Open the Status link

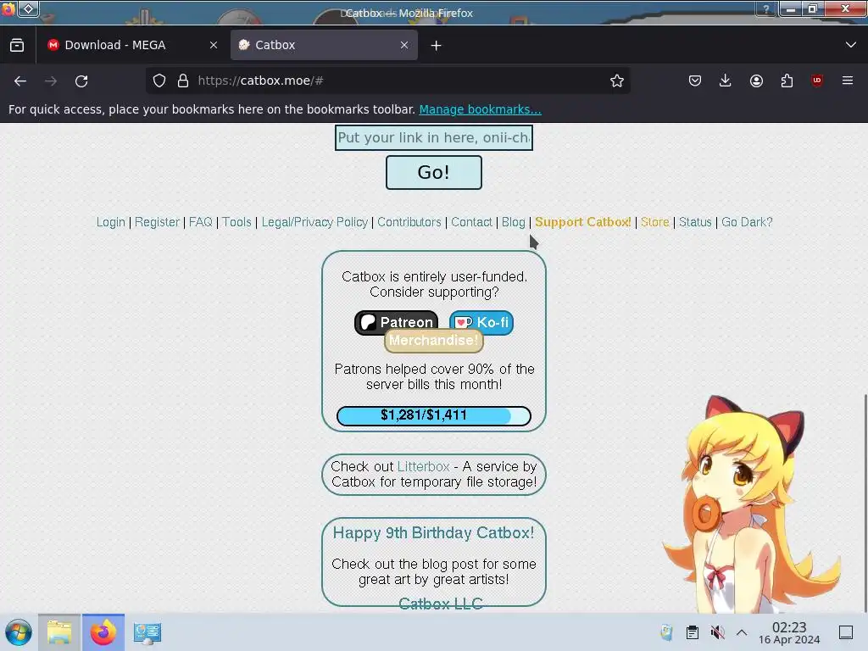695,222
